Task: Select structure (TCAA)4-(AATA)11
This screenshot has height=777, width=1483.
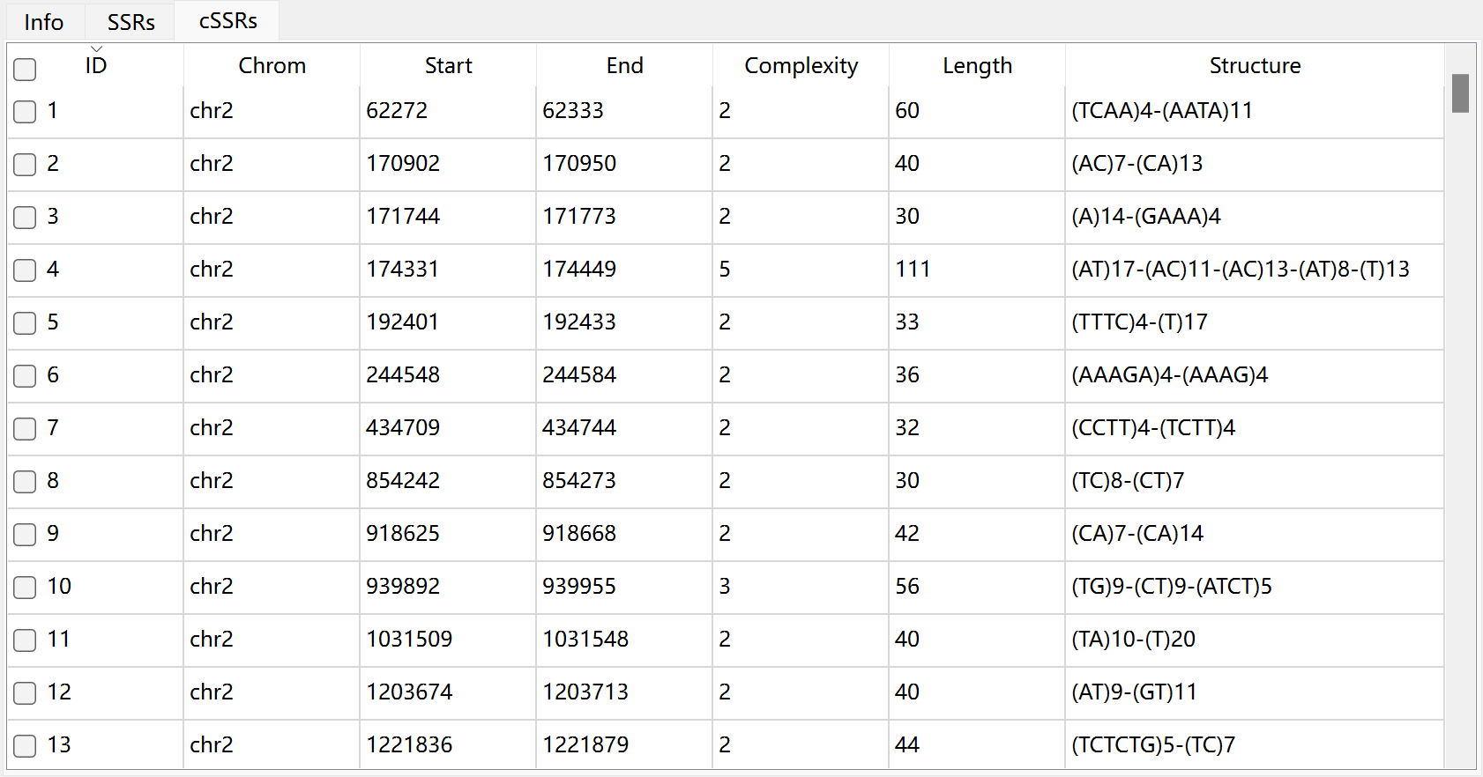Action: tap(1255, 111)
